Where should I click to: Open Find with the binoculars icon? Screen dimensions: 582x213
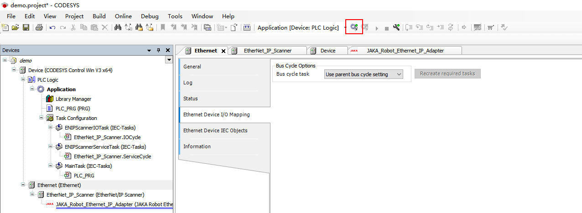coord(118,27)
